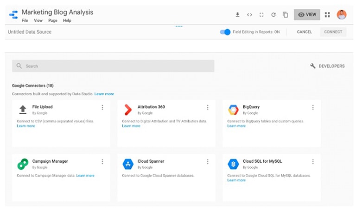Viewport: 356px width, 208px height.
Task: Download the report
Action: (x=237, y=15)
